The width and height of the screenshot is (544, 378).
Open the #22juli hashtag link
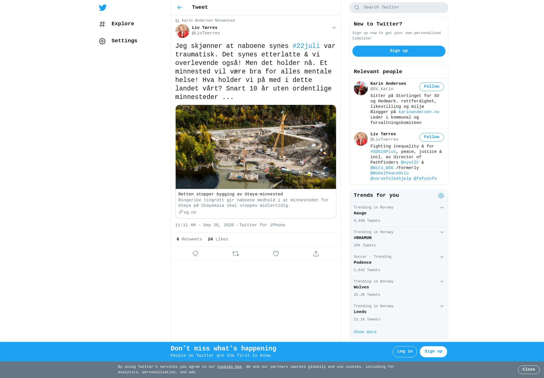coord(306,46)
